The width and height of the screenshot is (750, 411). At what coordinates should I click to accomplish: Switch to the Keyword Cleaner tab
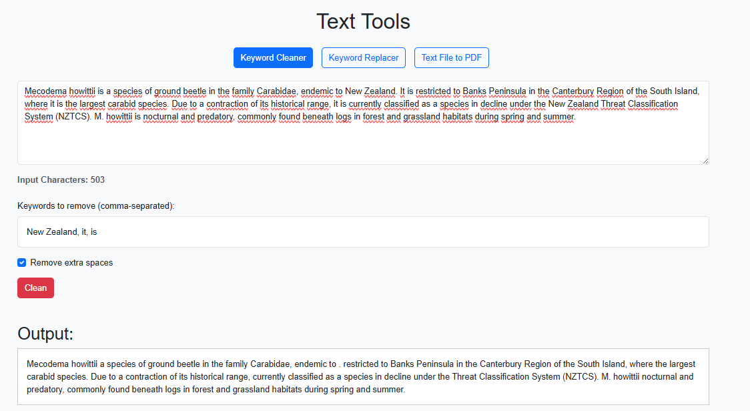[x=273, y=58]
